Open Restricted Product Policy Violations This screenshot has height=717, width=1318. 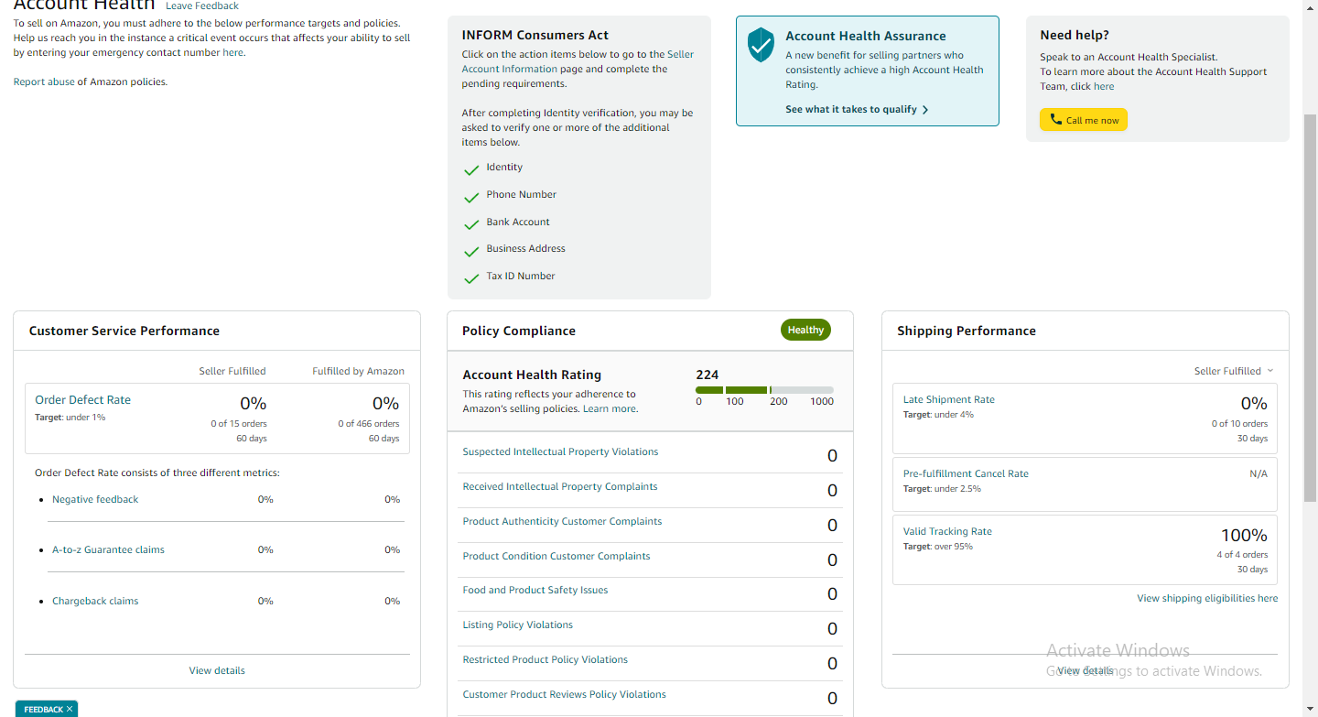tap(546, 659)
